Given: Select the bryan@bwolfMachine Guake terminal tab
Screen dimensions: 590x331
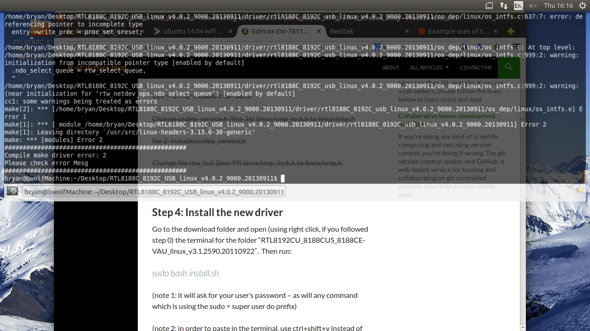Looking at the screenshot, I should point(154,192).
